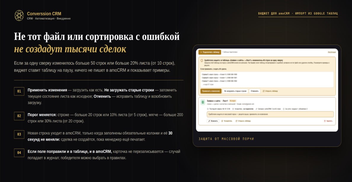The height and width of the screenshot is (182, 352).
Task: Click 'Заявки с сайта › Лист1' card title
Action: tap(217, 101)
